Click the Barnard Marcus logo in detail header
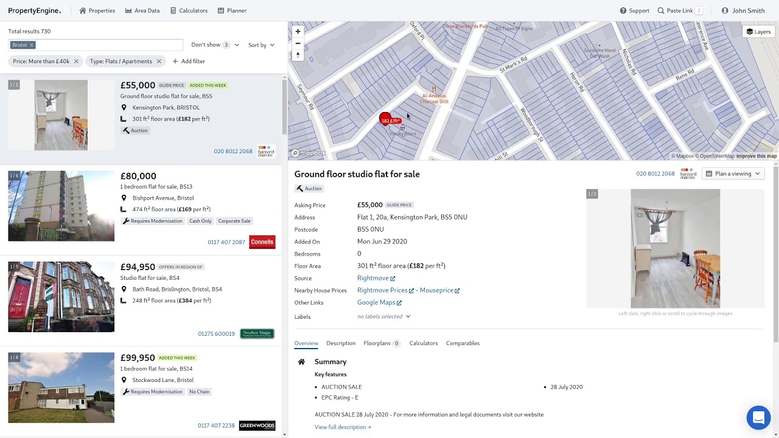779x438 pixels. [688, 174]
